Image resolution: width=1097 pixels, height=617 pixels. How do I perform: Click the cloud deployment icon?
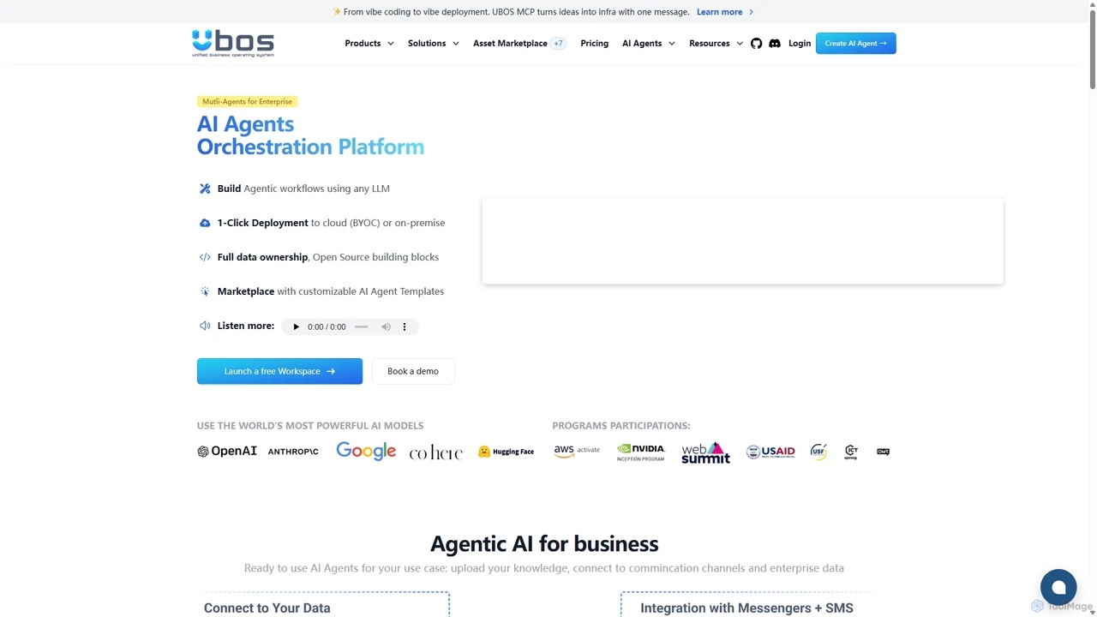coord(205,223)
